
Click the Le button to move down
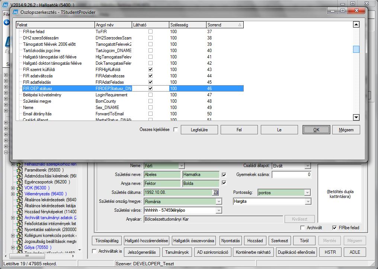[279, 130]
